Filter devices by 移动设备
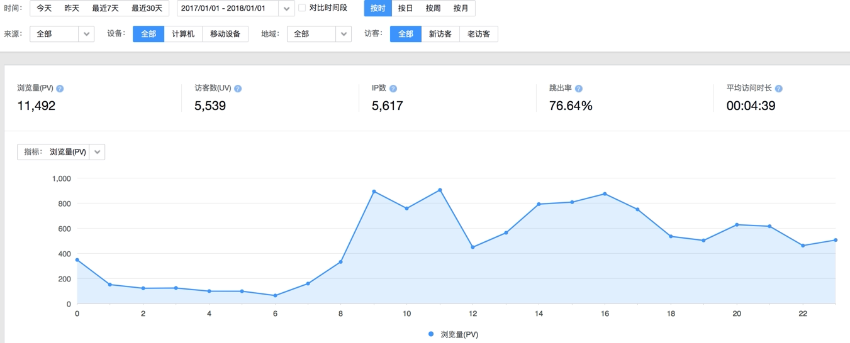The image size is (850, 343). pos(225,34)
